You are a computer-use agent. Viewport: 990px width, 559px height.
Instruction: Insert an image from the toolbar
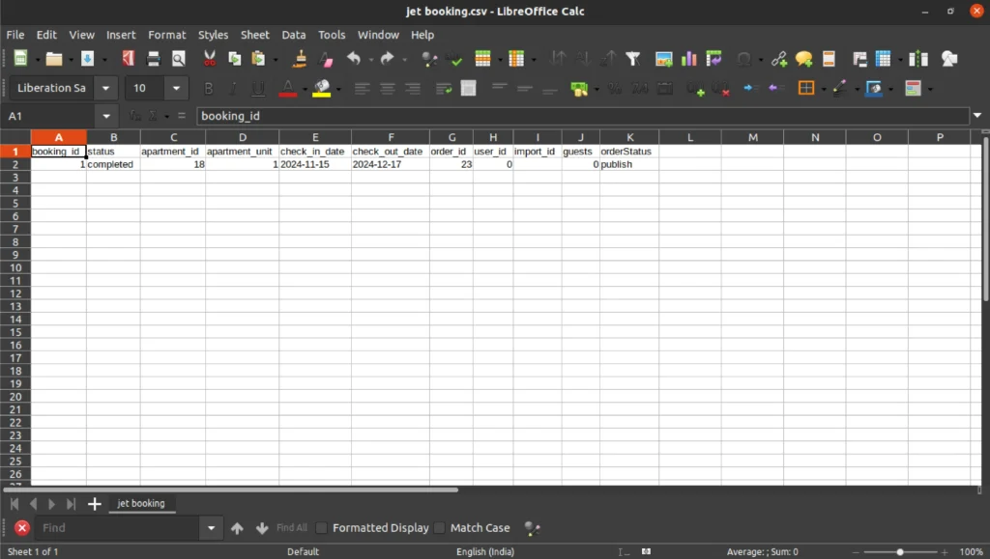click(x=663, y=59)
